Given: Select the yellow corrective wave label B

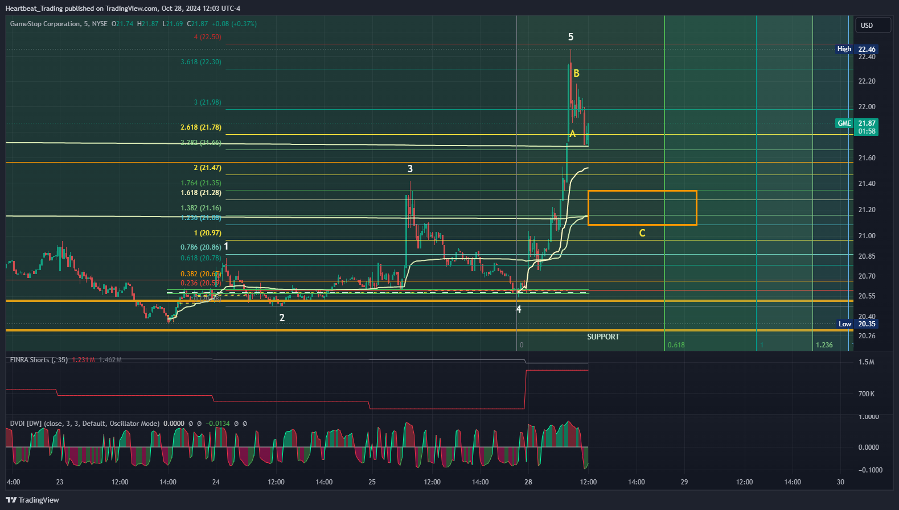Looking at the screenshot, I should 576,73.
